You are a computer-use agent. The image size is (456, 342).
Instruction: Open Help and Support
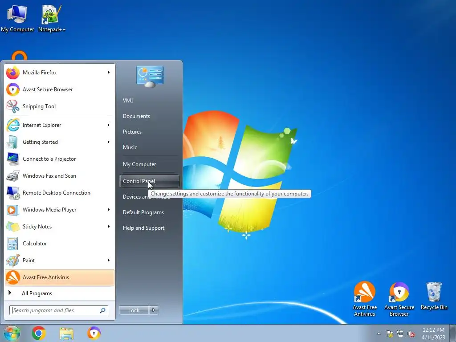point(150,228)
